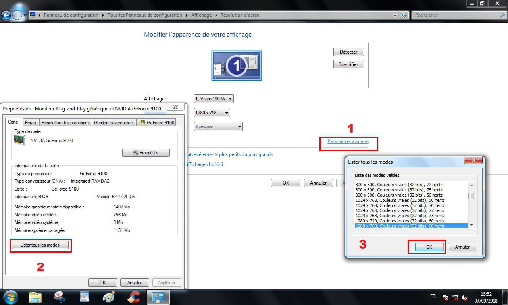Open the 1280 x 768 resolution dropdown
This screenshot has width=508, height=305.
(212, 113)
